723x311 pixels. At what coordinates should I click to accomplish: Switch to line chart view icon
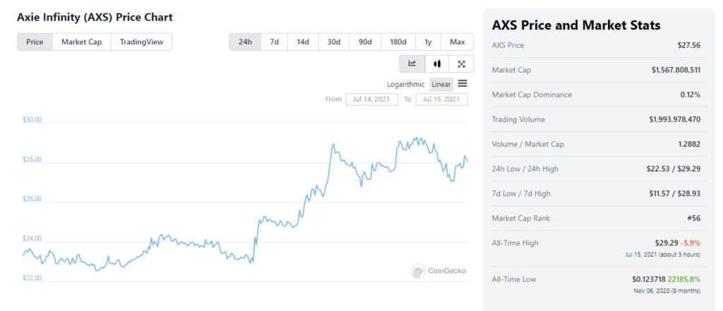tap(412, 64)
